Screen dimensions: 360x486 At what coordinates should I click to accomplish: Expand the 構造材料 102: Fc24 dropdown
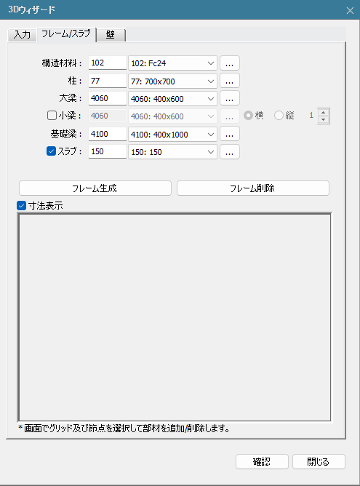tap(172, 63)
